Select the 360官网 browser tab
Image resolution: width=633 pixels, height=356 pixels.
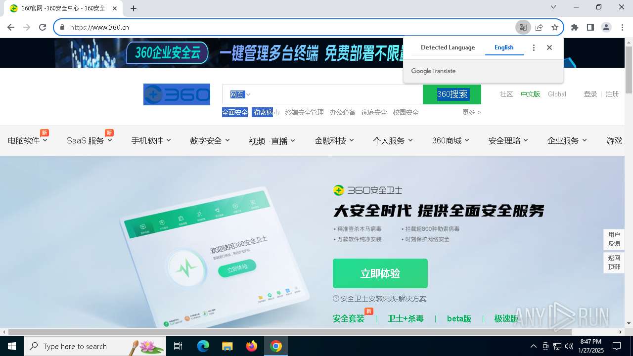pyautogui.click(x=64, y=8)
